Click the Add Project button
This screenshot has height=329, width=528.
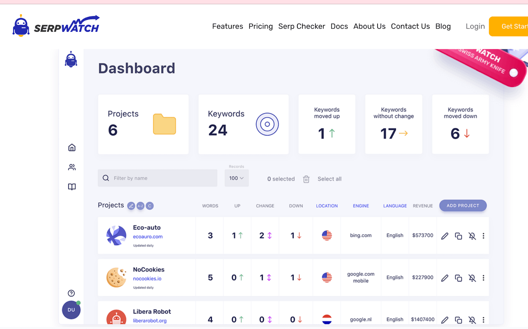click(463, 205)
